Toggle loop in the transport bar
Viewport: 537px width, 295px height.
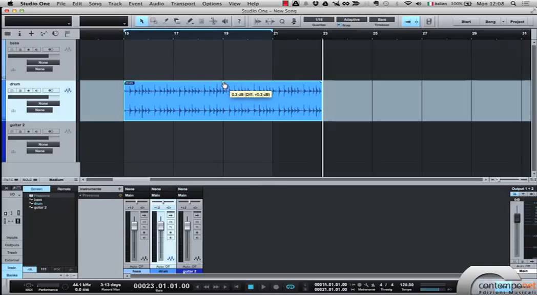point(290,287)
